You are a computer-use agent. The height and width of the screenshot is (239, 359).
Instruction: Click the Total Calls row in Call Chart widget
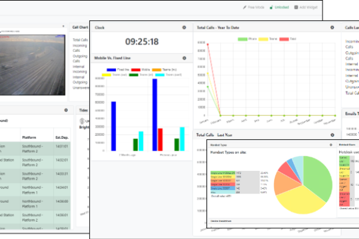pyautogui.click(x=80, y=40)
